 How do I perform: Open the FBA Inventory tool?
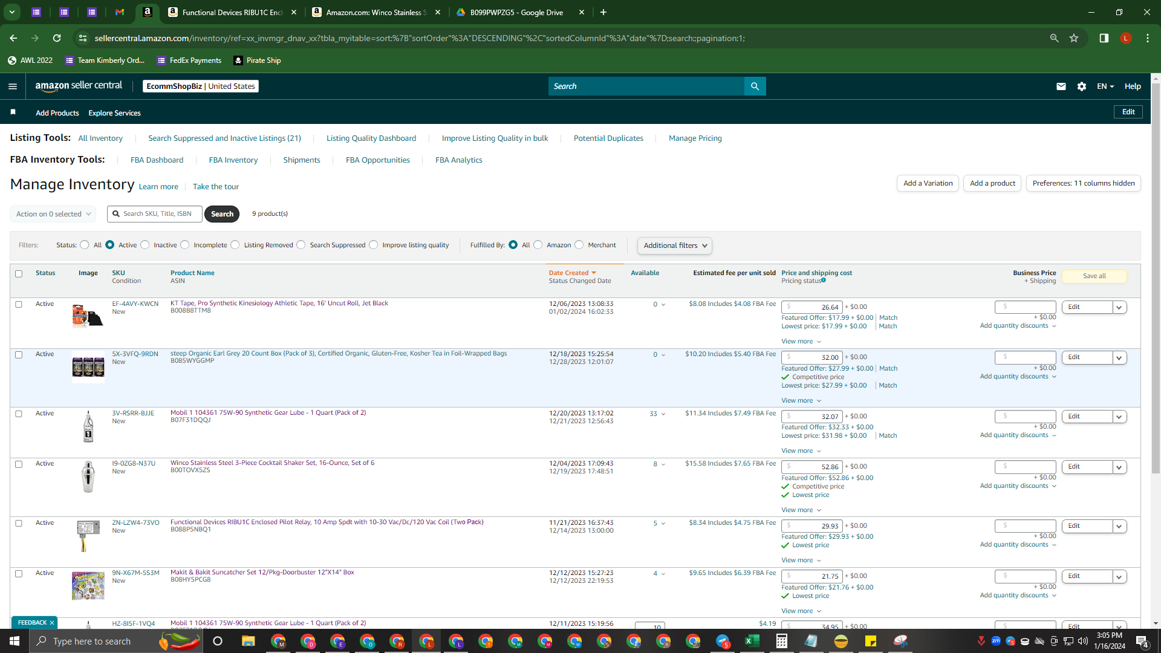[233, 160]
